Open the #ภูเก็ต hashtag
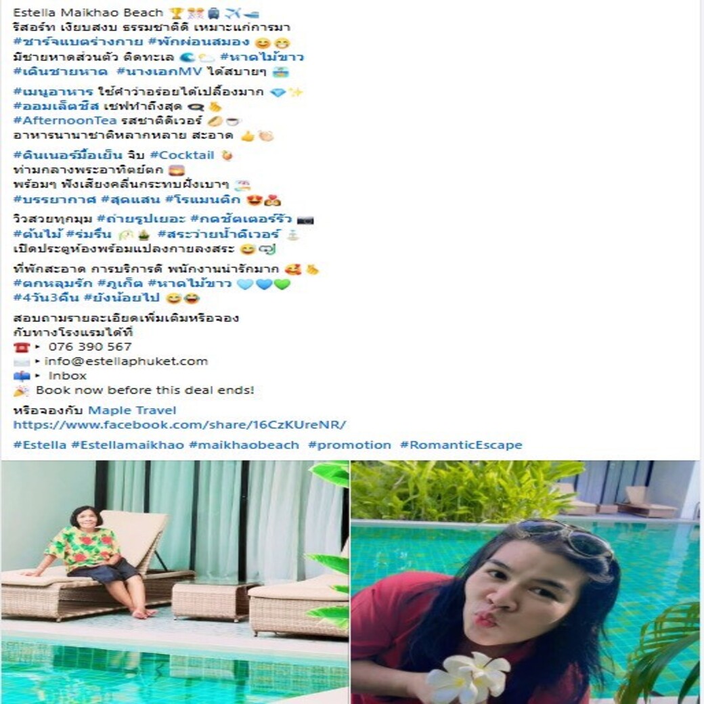Viewport: 704px width, 704px height. [120, 284]
